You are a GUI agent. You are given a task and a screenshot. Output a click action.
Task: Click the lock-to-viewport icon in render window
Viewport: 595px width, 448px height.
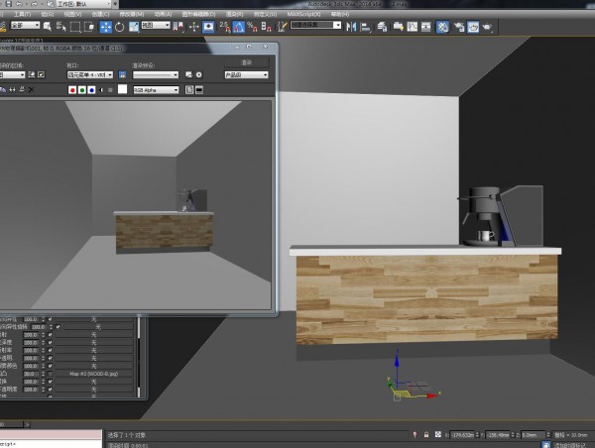point(123,74)
